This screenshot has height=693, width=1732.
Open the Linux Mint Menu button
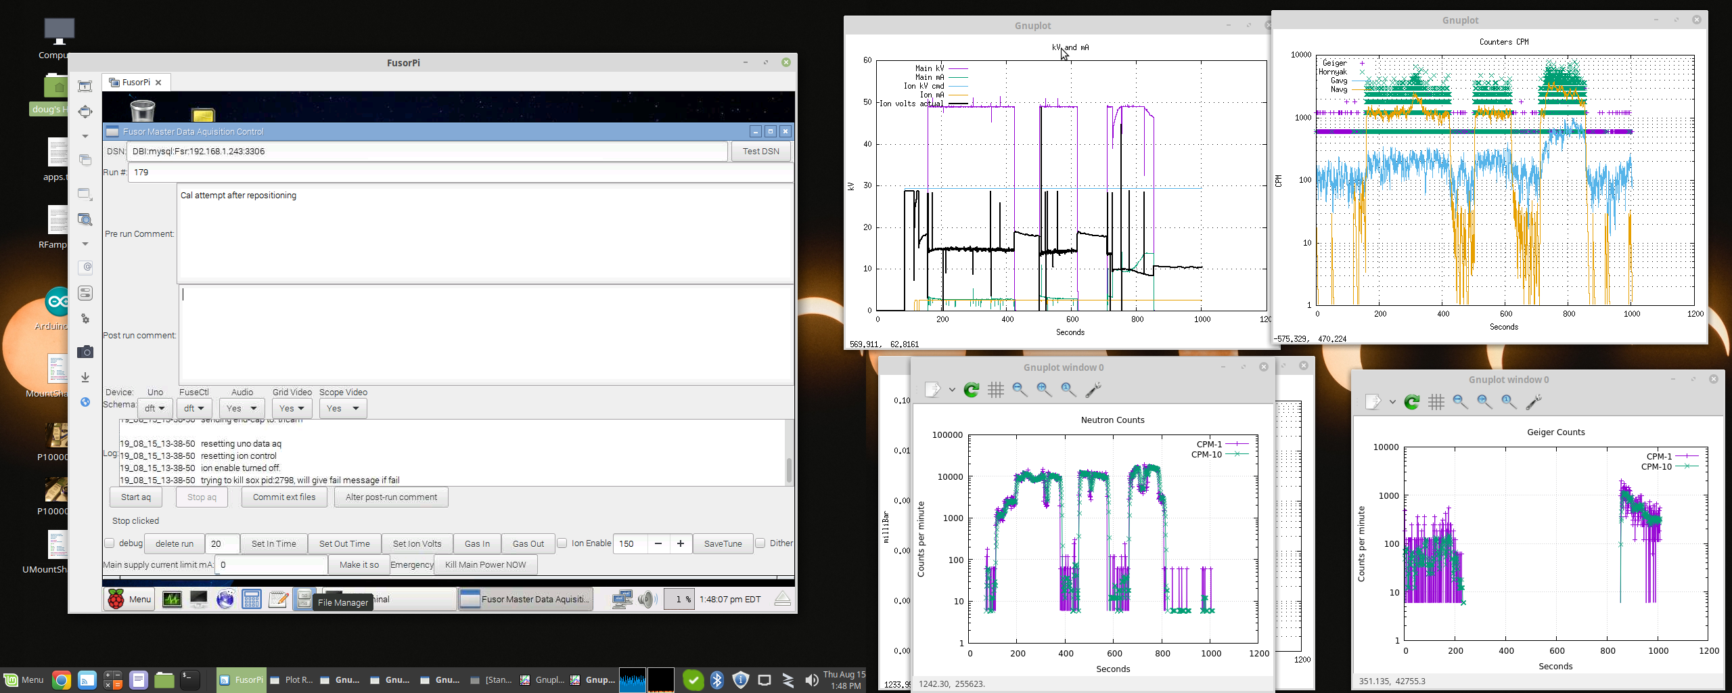point(24,680)
